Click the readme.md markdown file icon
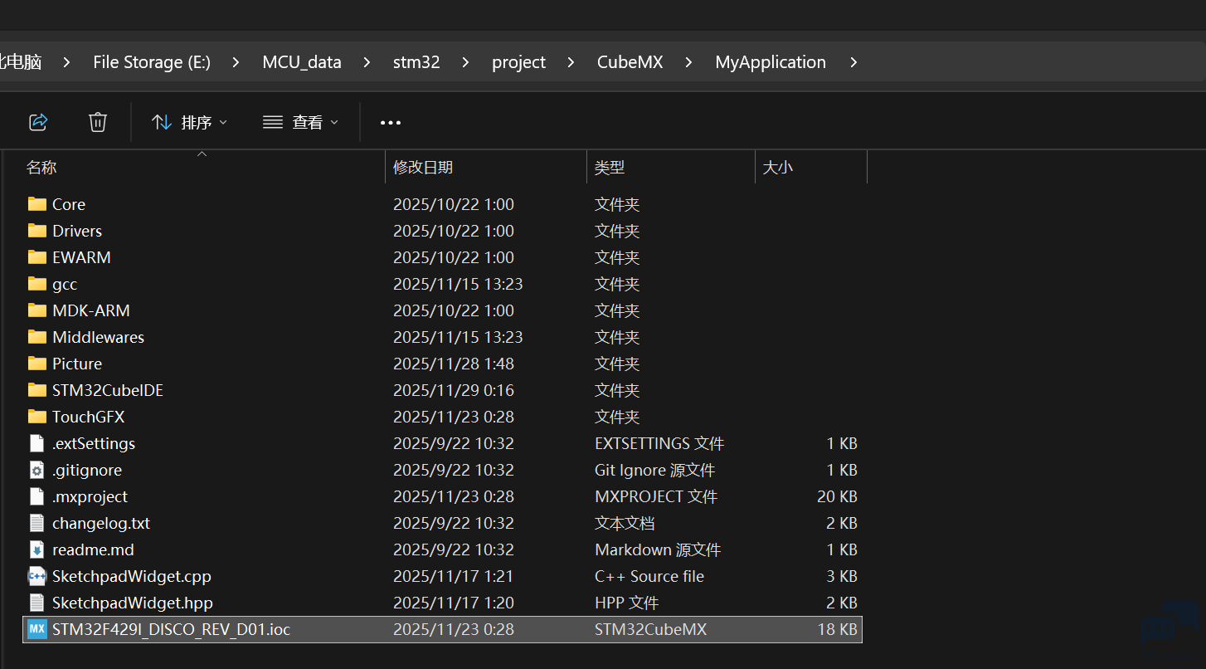1206x669 pixels. [36, 549]
